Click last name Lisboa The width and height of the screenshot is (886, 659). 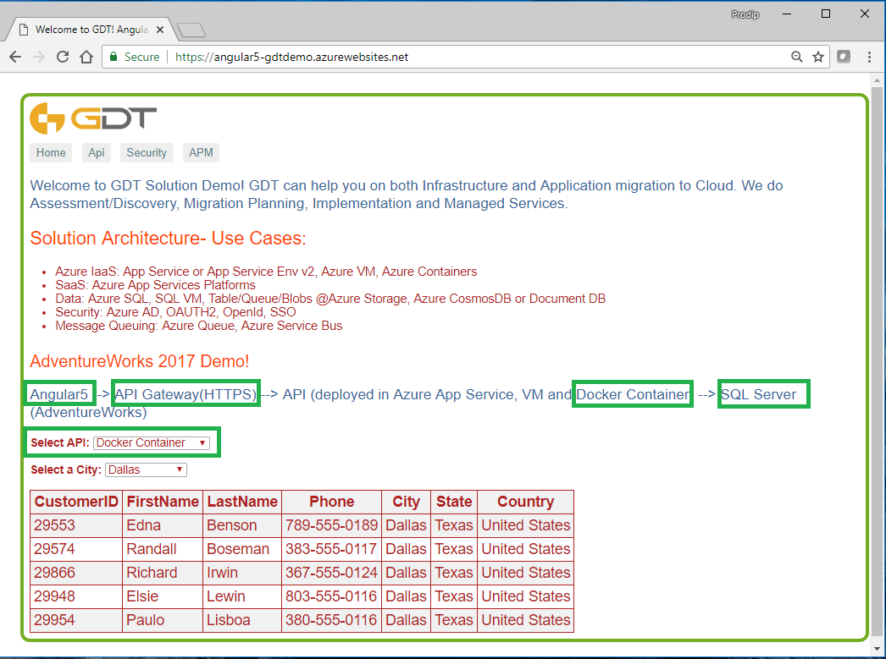(229, 620)
